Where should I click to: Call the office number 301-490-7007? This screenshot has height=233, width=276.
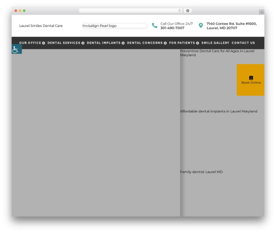coord(172,28)
